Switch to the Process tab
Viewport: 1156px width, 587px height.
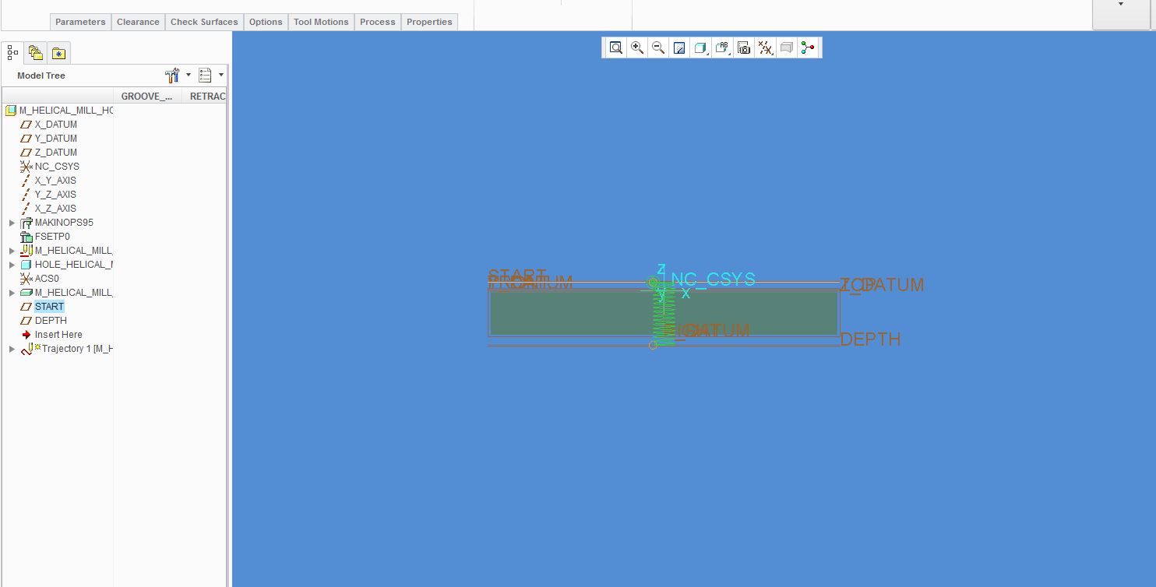tap(378, 22)
